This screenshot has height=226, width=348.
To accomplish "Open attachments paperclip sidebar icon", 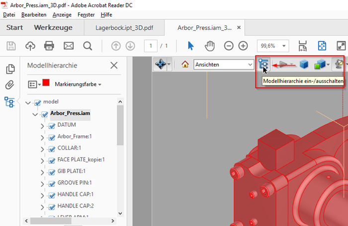I will pyautogui.click(x=10, y=85).
